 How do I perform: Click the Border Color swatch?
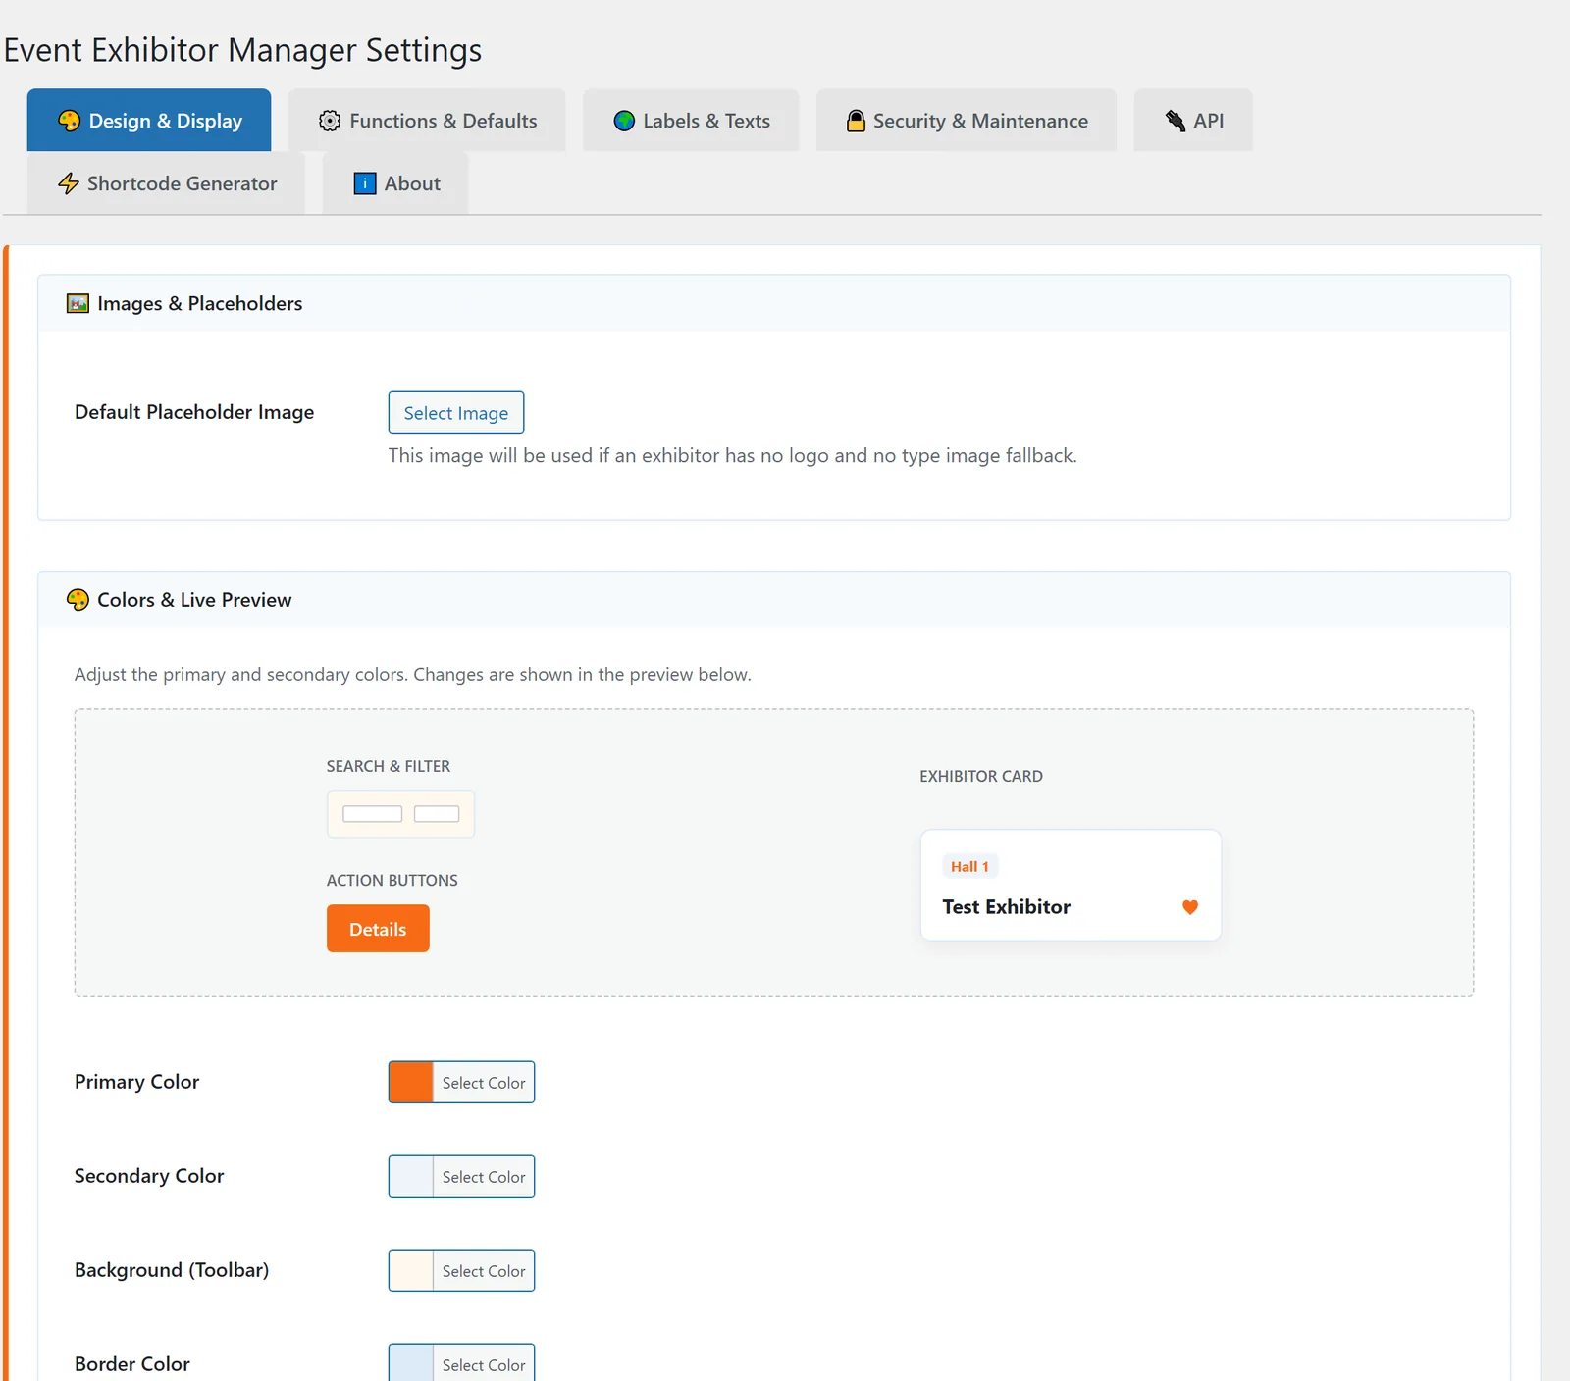pyautogui.click(x=411, y=1363)
